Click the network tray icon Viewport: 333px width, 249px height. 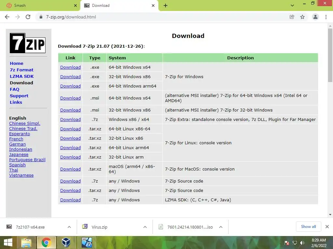click(295, 243)
